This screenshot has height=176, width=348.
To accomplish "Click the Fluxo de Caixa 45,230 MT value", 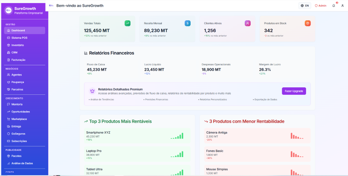I will (x=97, y=70).
